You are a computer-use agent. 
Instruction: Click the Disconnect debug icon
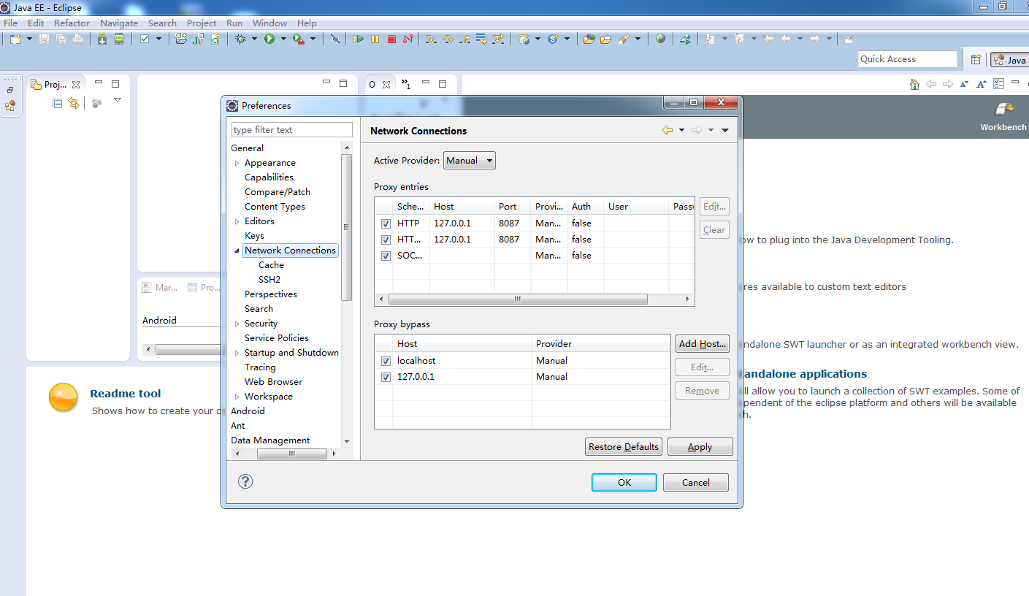408,39
